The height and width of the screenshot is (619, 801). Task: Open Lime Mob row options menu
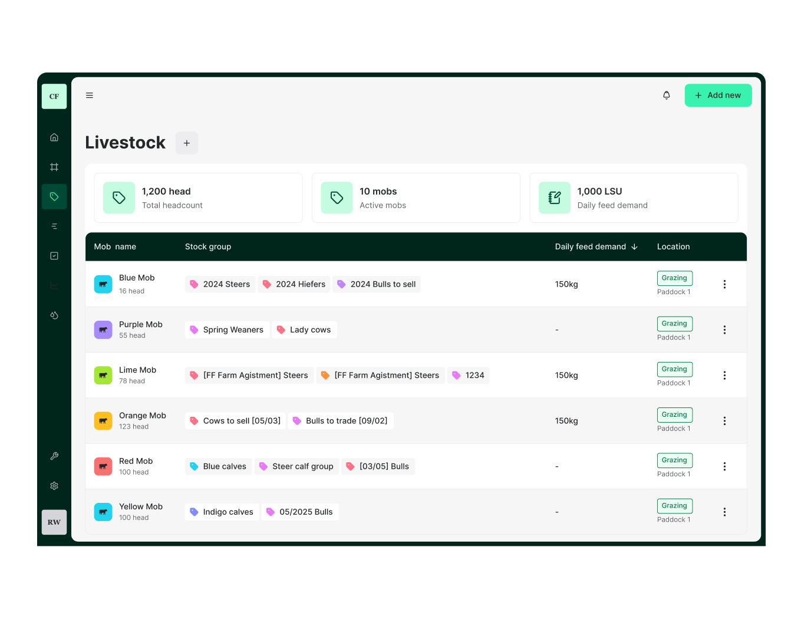pyautogui.click(x=724, y=376)
